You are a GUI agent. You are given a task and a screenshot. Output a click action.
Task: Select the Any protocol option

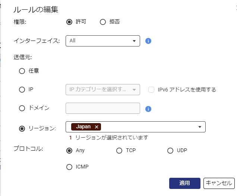point(69,151)
